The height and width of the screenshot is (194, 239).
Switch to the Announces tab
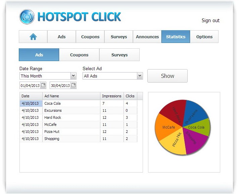coord(147,37)
